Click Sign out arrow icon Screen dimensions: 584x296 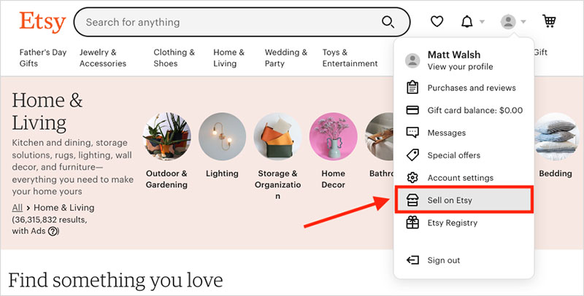(412, 260)
